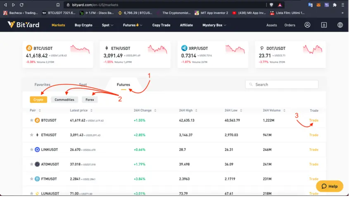Screen dimensions: 349x197
Task: Open Copy Trade in the navigation
Action: tap(161, 25)
